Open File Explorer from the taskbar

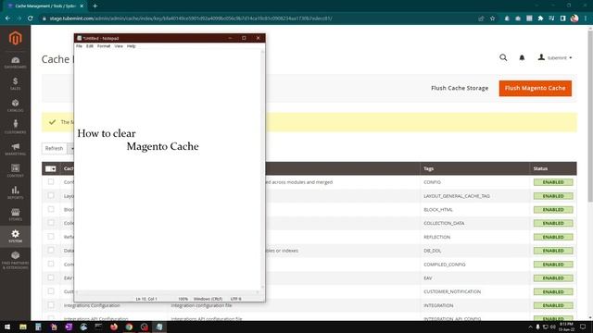23,327
